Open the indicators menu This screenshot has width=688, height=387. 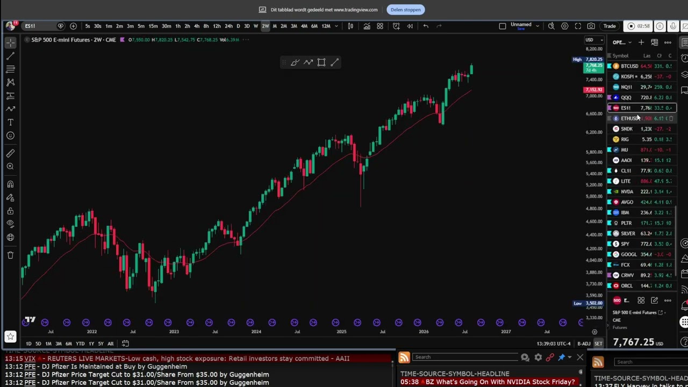click(367, 26)
